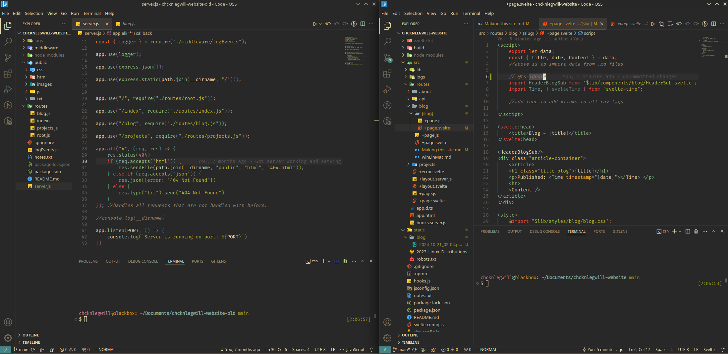Image resolution: width=728 pixels, height=354 pixels.
Task: Click UTF-8 encoding in right status bar
Action: tap(683, 350)
